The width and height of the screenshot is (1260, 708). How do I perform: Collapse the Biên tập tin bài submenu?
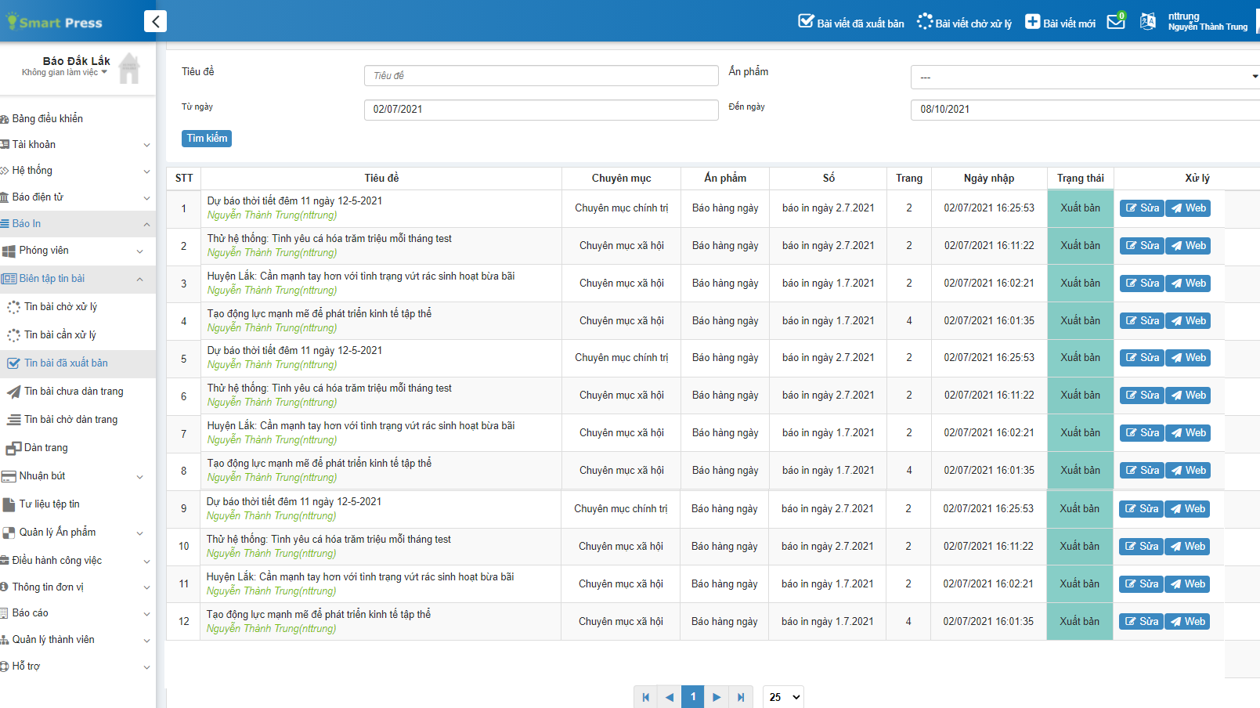click(x=76, y=279)
